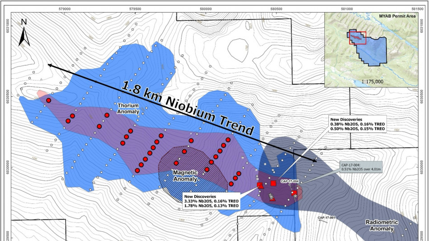
Task: Click the blue permit area in inset map
Action: tap(375, 52)
